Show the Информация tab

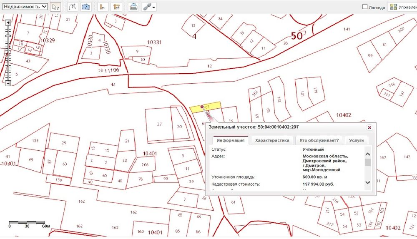230,140
